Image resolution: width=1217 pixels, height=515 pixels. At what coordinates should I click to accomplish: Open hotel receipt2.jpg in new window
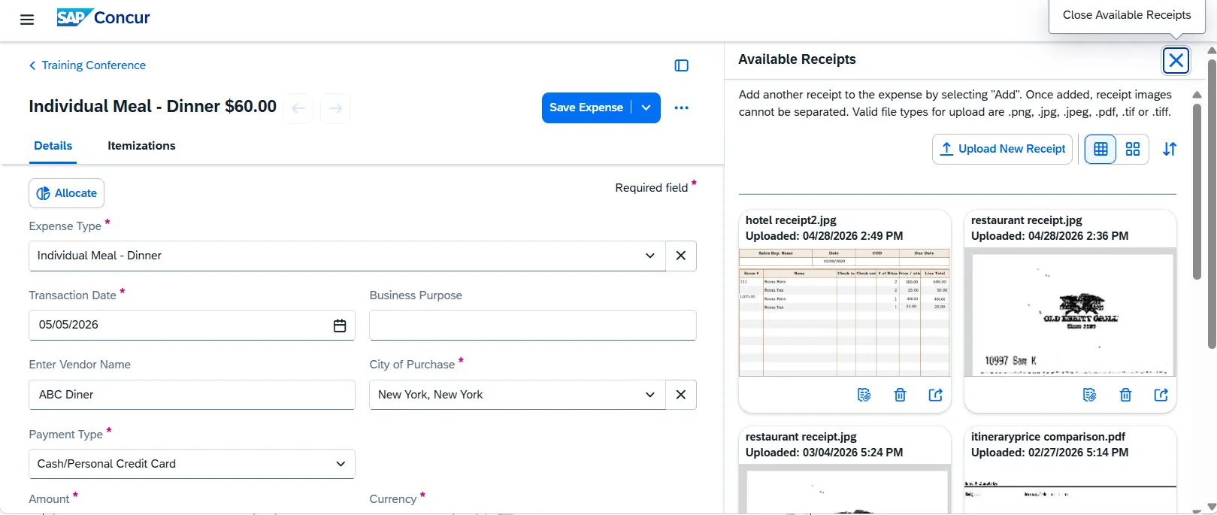pos(936,395)
